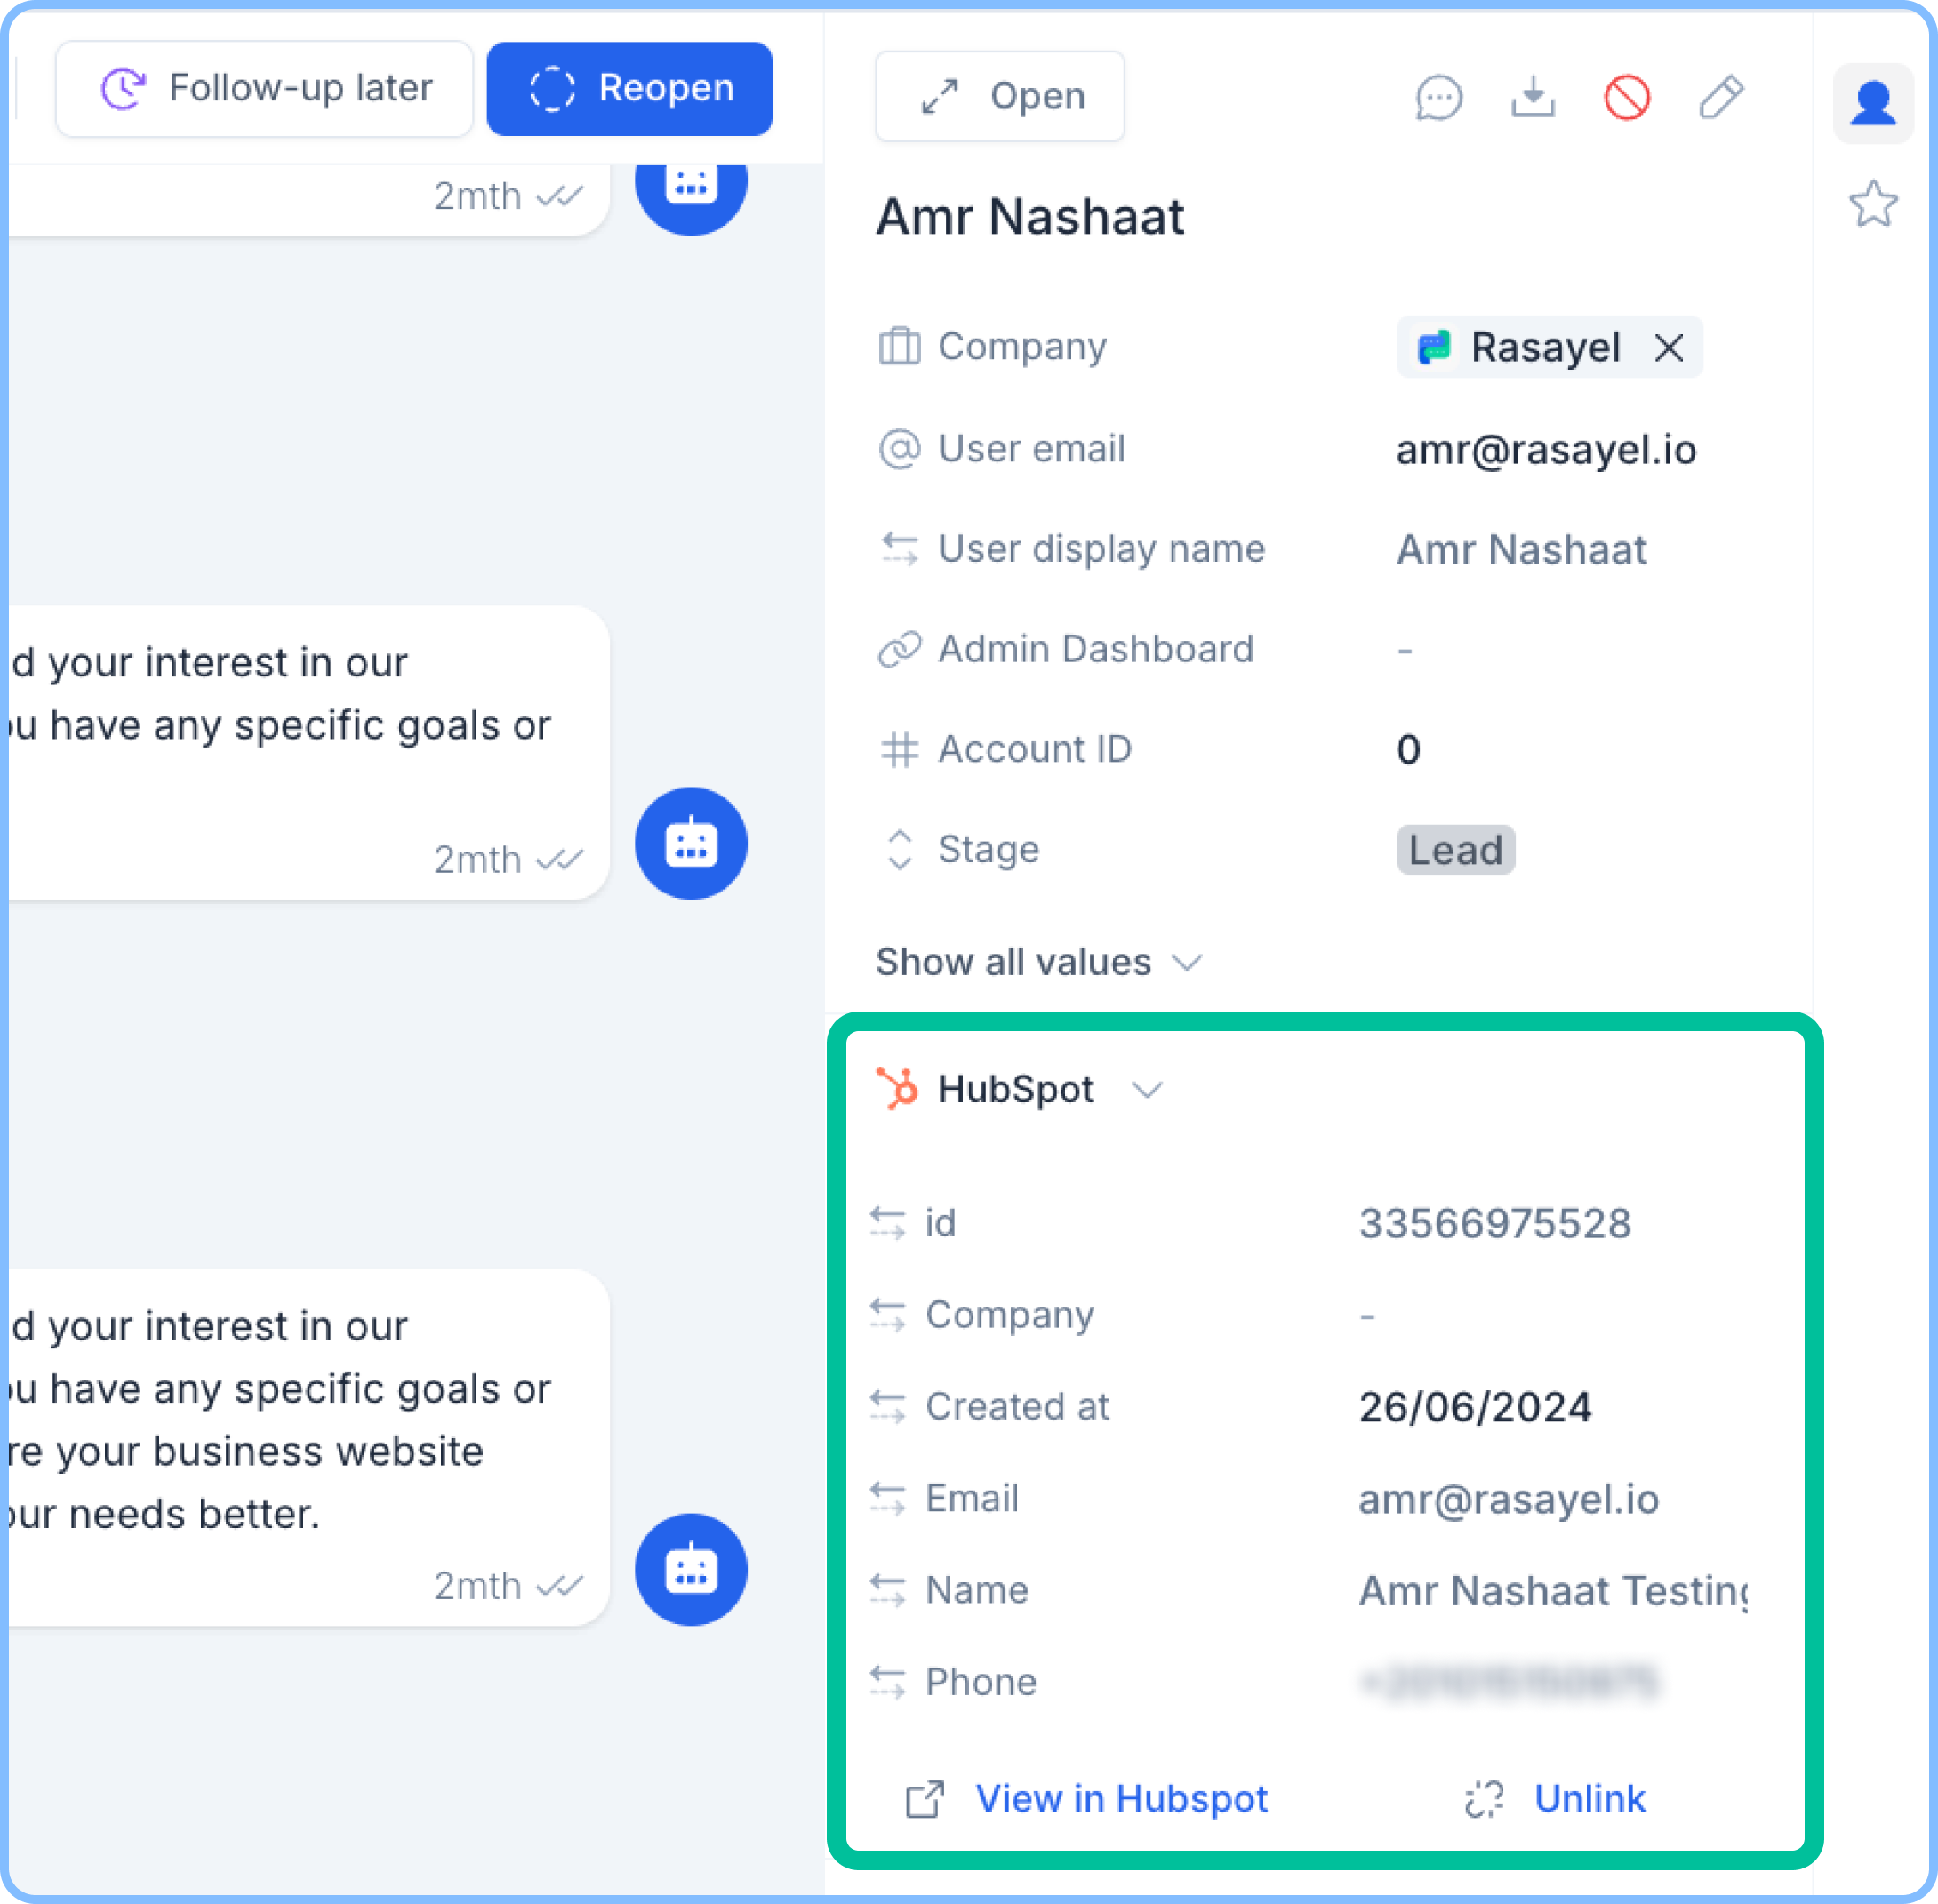Click the HubSpot logo icon
Screen dimensions: 1938x1904
click(898, 1089)
